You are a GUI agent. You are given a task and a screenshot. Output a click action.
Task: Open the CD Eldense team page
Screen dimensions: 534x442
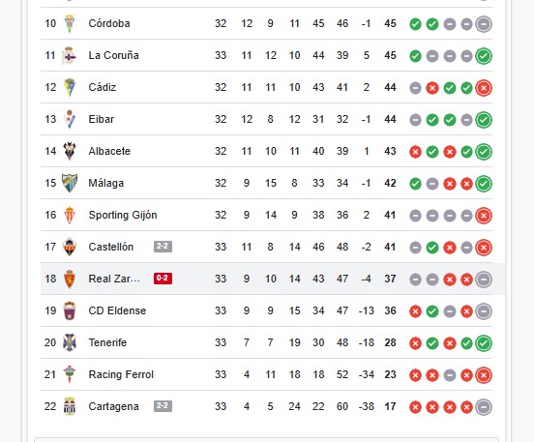117,310
